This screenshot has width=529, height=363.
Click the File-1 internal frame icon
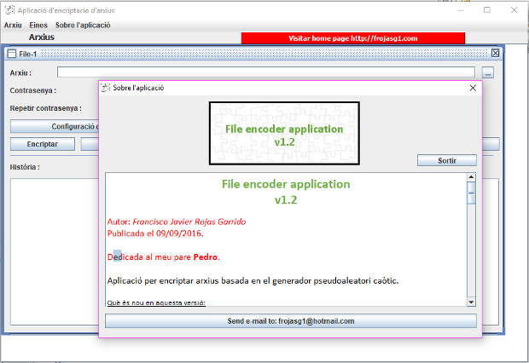coord(12,54)
